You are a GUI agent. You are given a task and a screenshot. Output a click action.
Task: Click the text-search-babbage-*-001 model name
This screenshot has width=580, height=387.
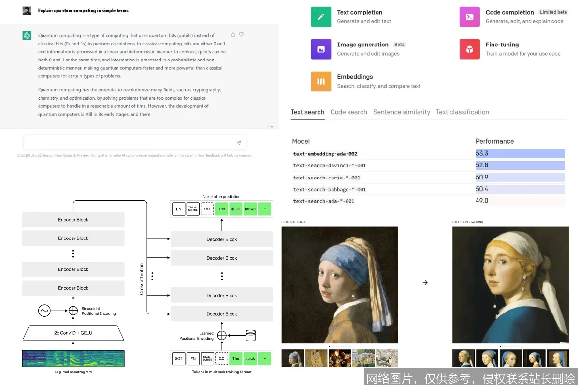point(330,189)
